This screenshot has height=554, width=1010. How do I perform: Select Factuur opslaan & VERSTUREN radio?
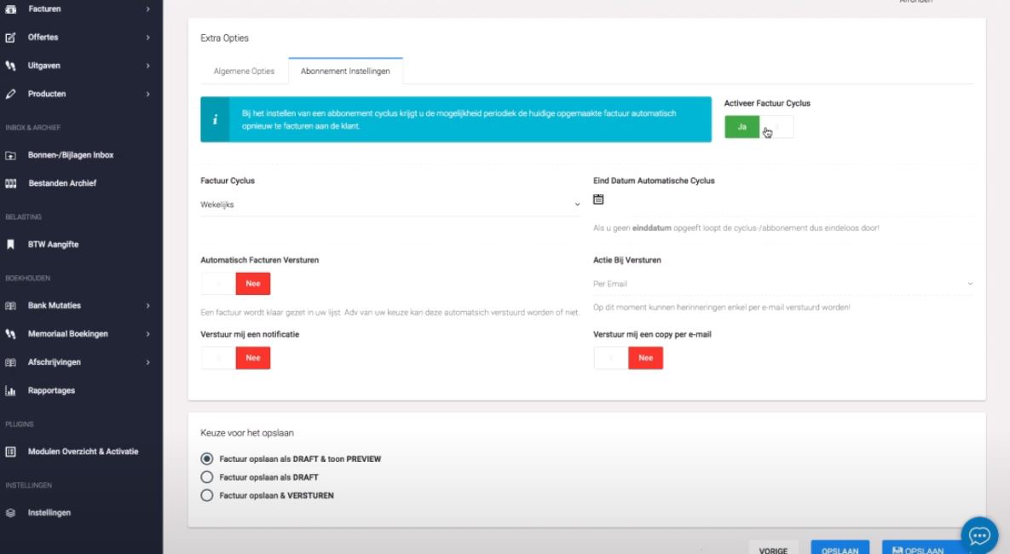coord(207,495)
